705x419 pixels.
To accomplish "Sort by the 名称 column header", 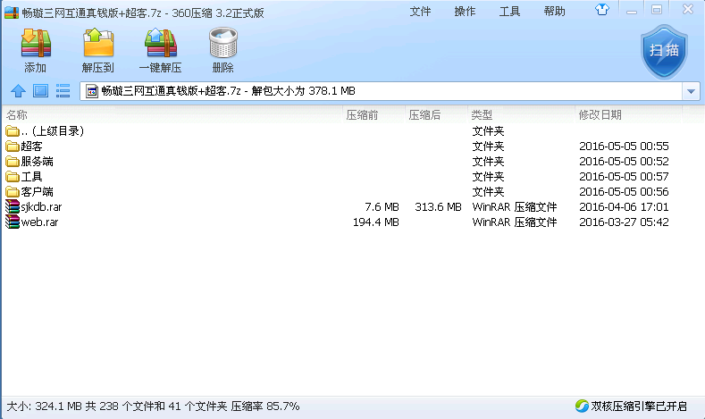I will coord(17,115).
